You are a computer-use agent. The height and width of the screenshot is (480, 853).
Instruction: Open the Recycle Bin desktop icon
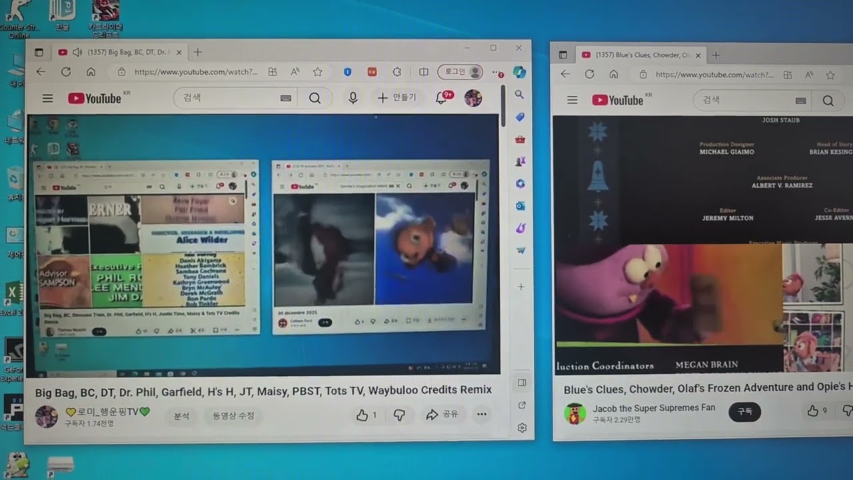point(13,182)
